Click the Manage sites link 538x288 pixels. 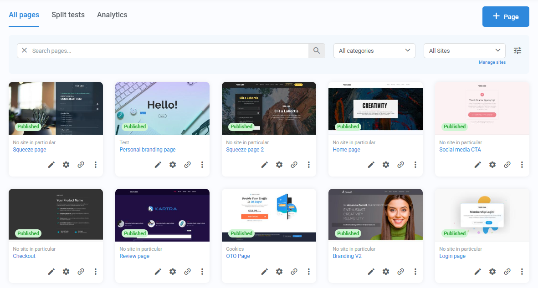pos(492,62)
